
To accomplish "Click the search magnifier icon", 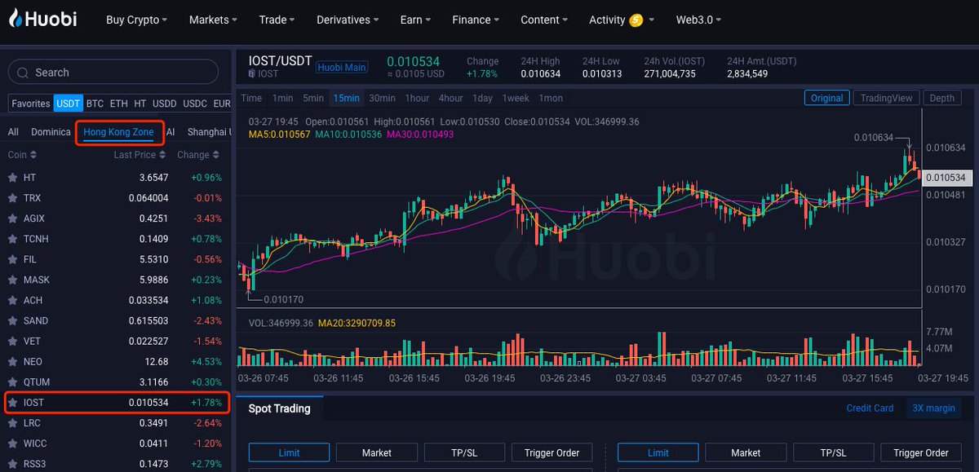I will pos(23,73).
